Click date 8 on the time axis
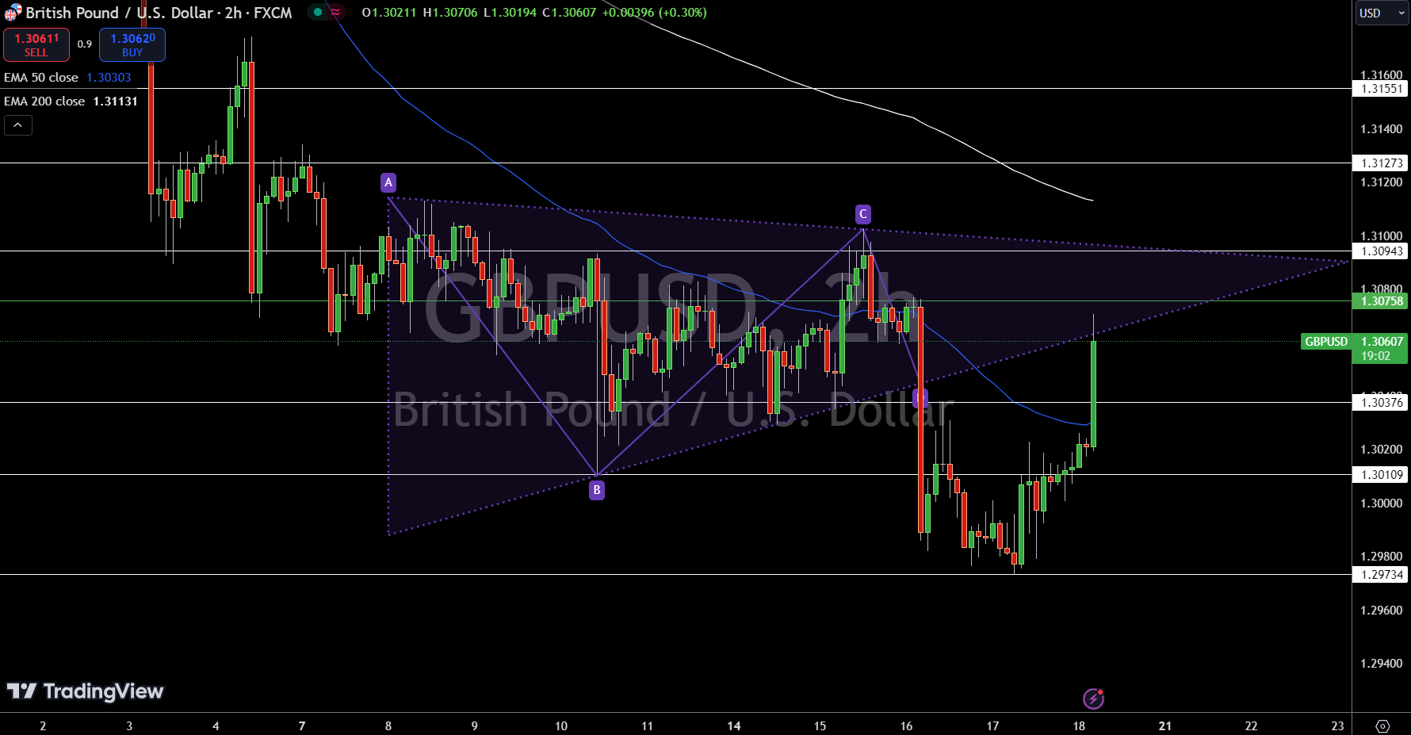This screenshot has width=1411, height=735. (388, 725)
